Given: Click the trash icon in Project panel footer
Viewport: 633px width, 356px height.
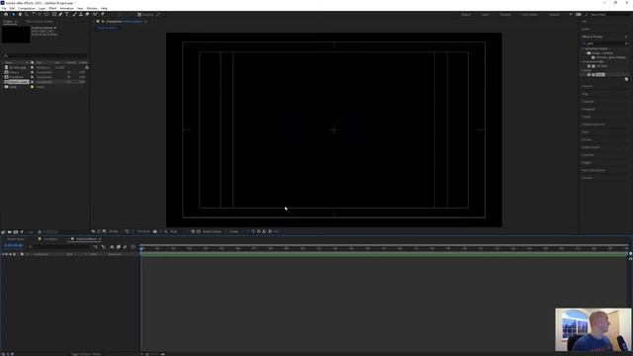Looking at the screenshot, I should (x=40, y=232).
